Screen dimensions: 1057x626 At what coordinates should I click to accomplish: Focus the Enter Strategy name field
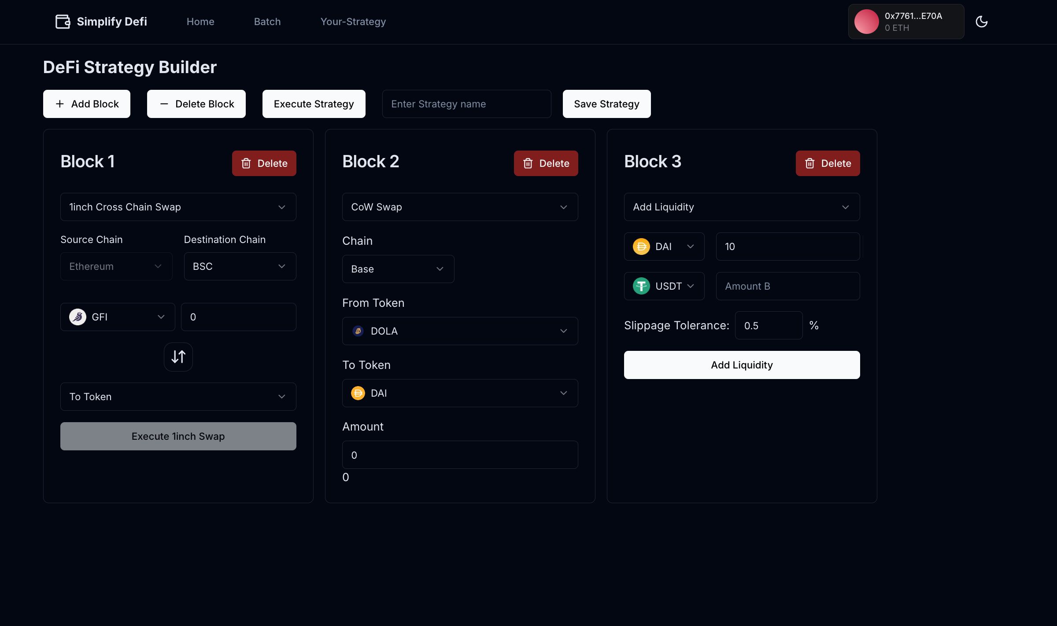pos(467,104)
